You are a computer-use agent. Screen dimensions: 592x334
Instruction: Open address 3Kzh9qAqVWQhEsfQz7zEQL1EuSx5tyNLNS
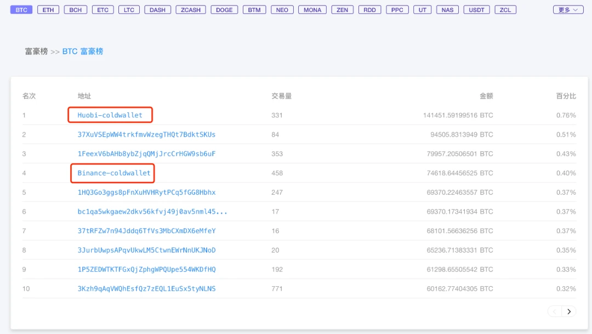click(x=146, y=288)
